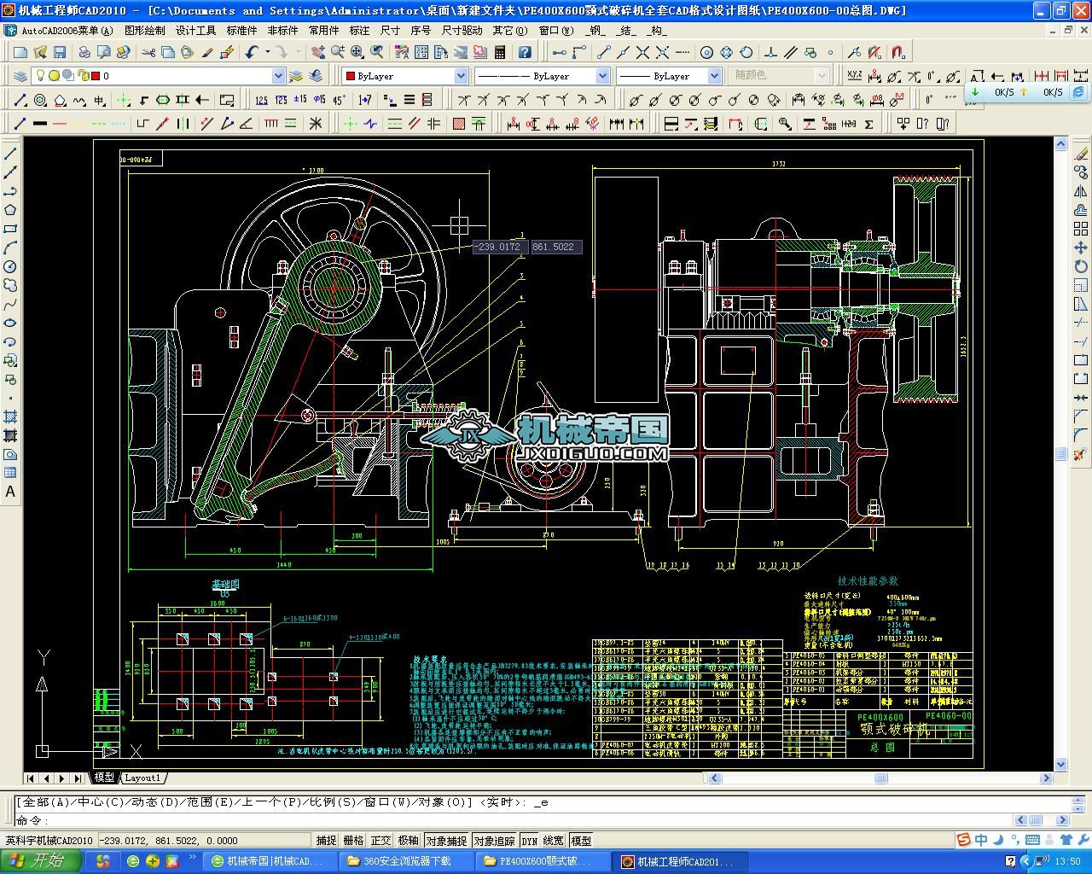Viewport: 1092px width, 874px height.
Task: Open the ByLayer lineweight dropdown
Action: [x=713, y=76]
